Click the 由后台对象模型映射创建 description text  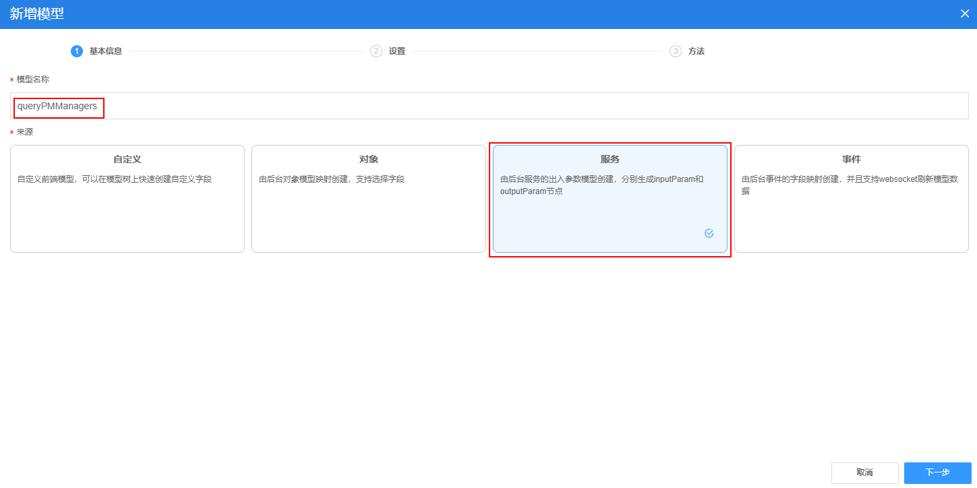coord(332,179)
